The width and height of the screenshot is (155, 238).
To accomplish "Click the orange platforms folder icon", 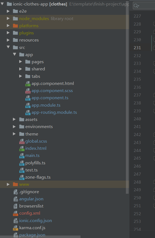I will click(15, 26).
